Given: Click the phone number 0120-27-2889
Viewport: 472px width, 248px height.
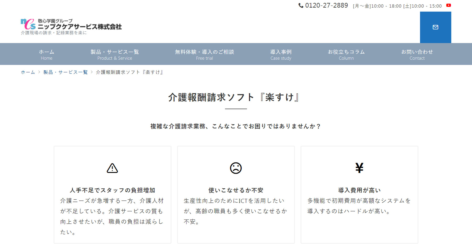Looking at the screenshot, I should pyautogui.click(x=326, y=5).
